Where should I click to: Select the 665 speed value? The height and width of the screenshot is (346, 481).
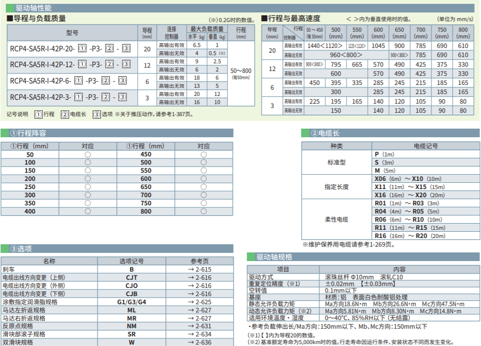pos(357,64)
